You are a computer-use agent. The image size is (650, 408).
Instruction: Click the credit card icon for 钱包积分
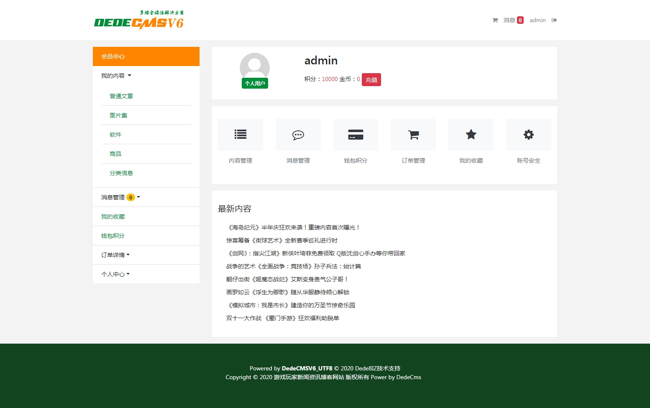[356, 135]
